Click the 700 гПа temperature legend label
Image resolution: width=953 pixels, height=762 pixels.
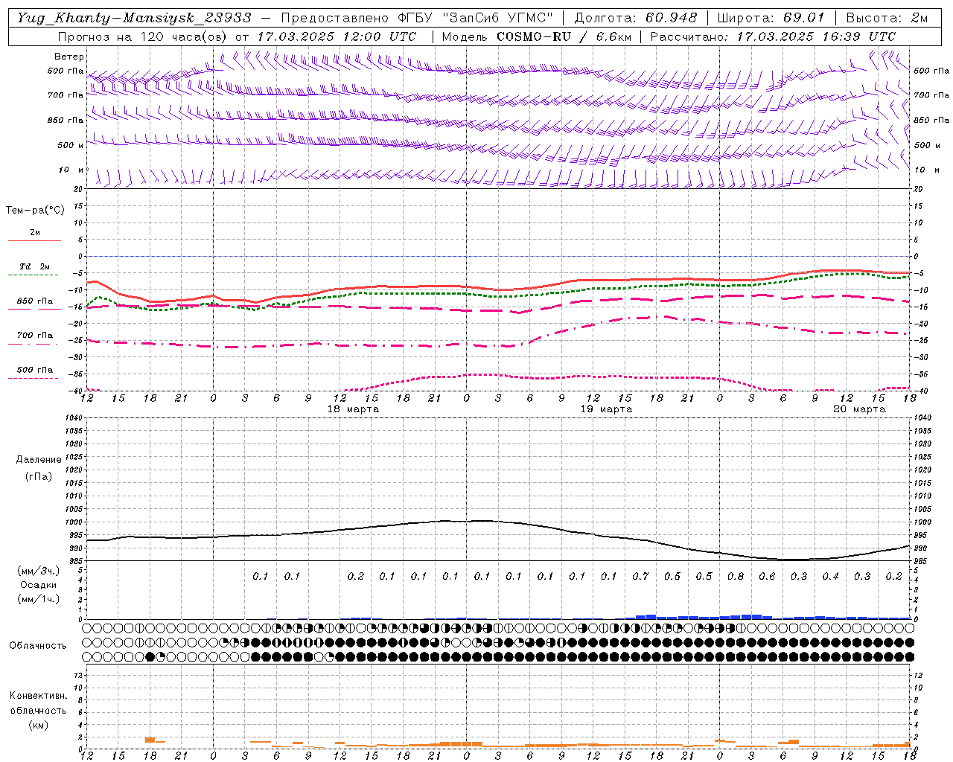35,335
